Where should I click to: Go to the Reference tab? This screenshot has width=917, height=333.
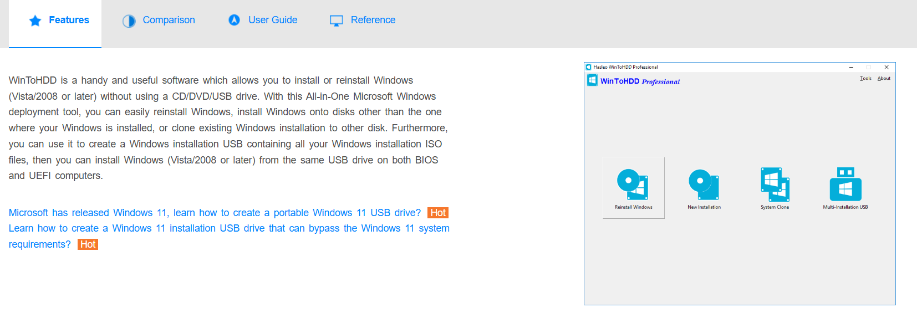[363, 21]
